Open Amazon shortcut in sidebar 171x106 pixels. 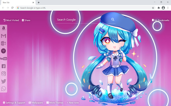[3, 28]
